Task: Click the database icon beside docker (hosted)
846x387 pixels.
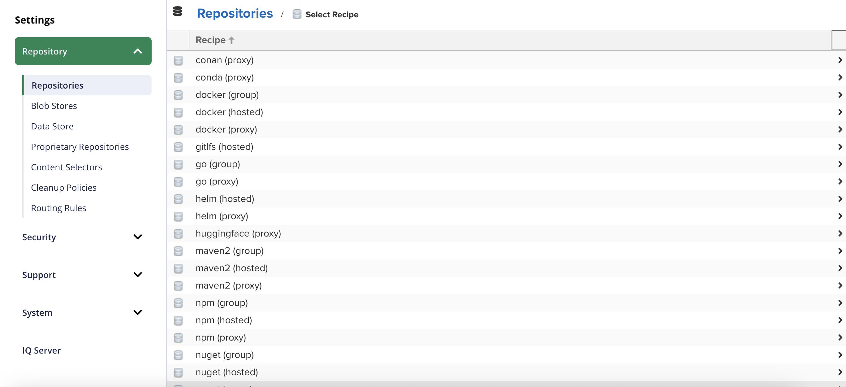Action: tap(178, 112)
